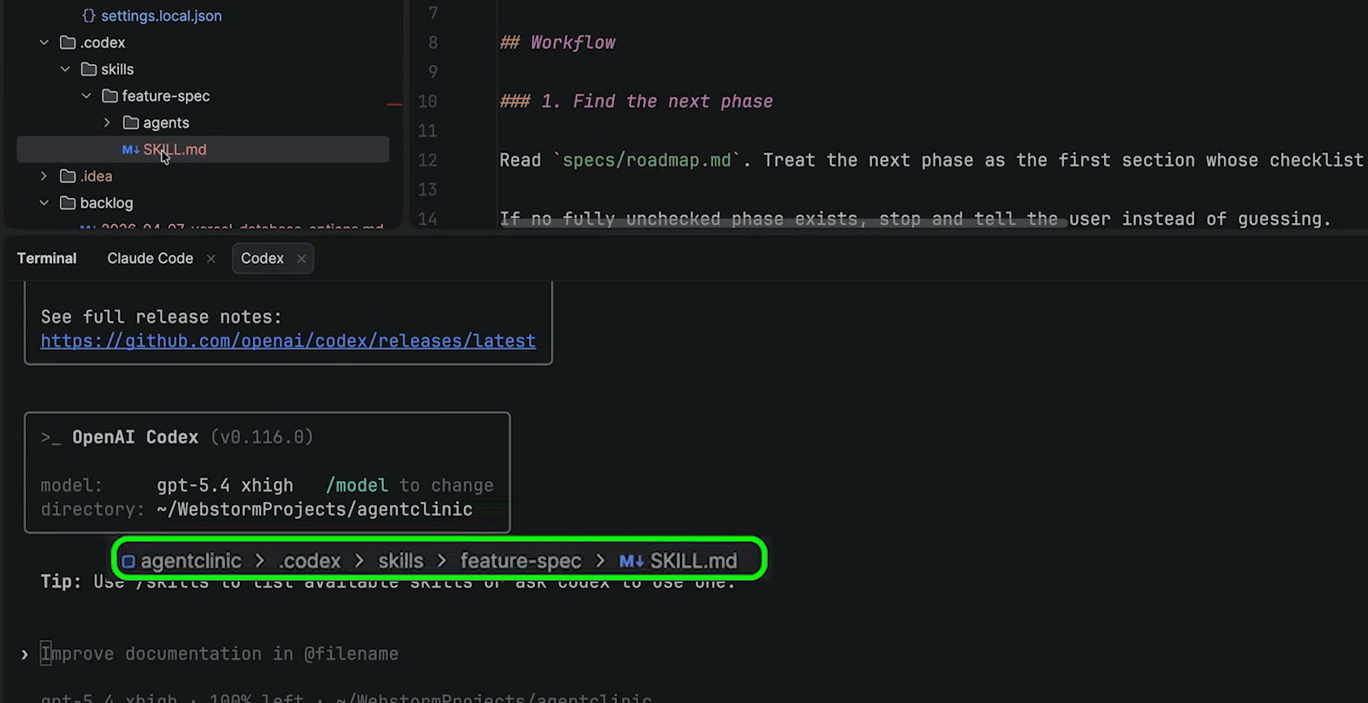1368x703 pixels.
Task: Click the backlog folder icon
Action: pos(68,203)
